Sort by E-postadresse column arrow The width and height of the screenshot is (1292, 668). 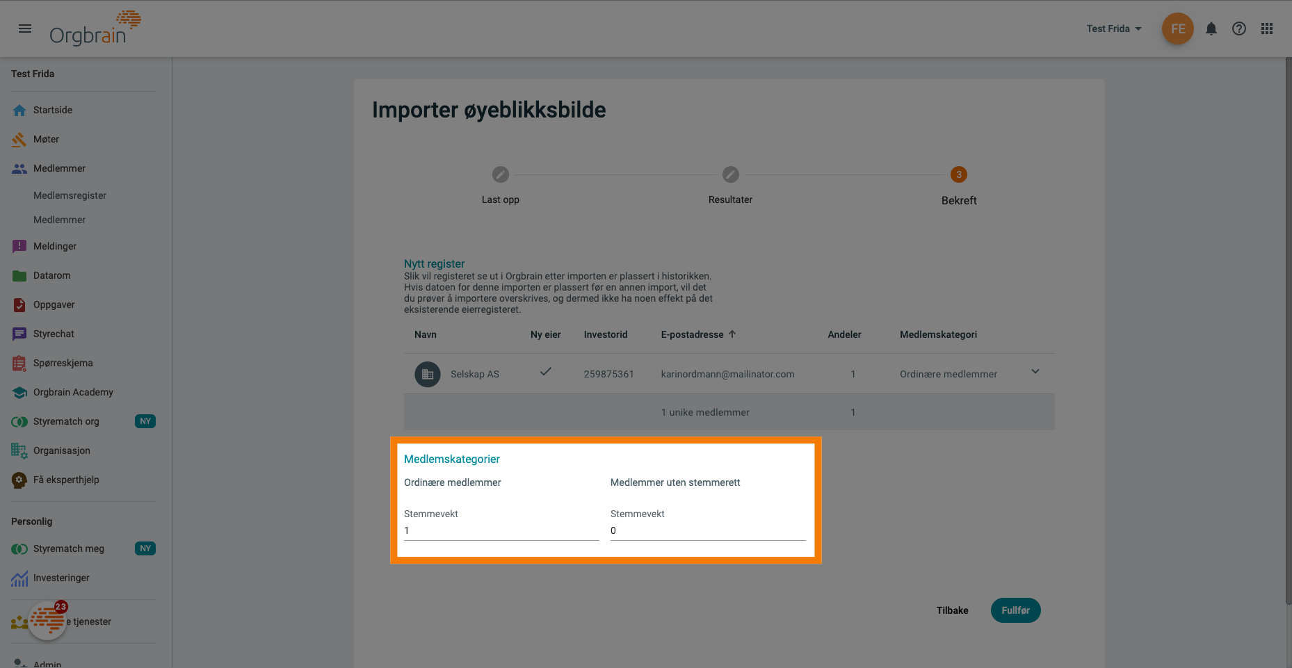pyautogui.click(x=732, y=334)
